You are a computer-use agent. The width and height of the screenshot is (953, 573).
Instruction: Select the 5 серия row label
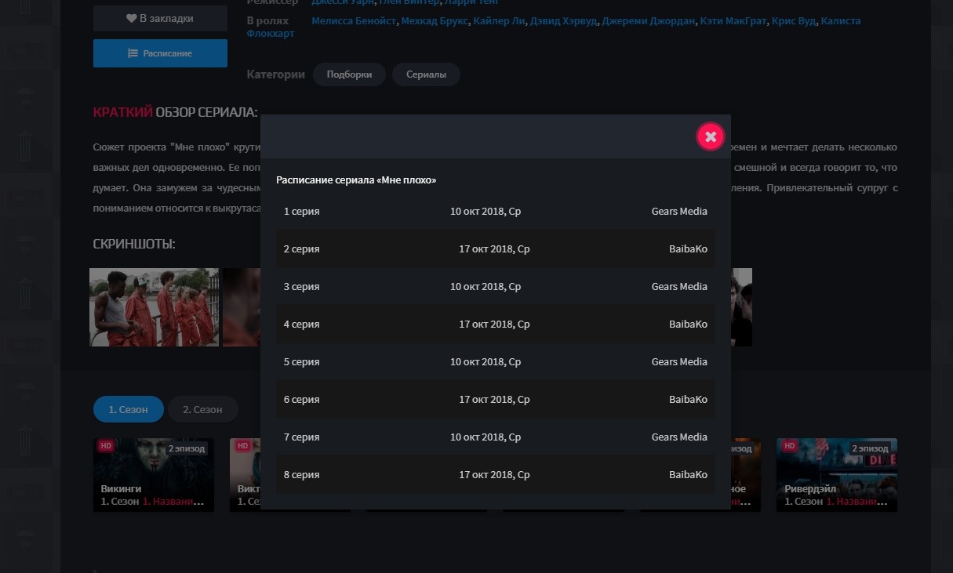(x=302, y=362)
